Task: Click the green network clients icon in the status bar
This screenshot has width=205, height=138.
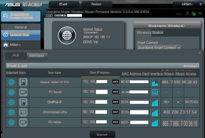Action: pos(194,13)
